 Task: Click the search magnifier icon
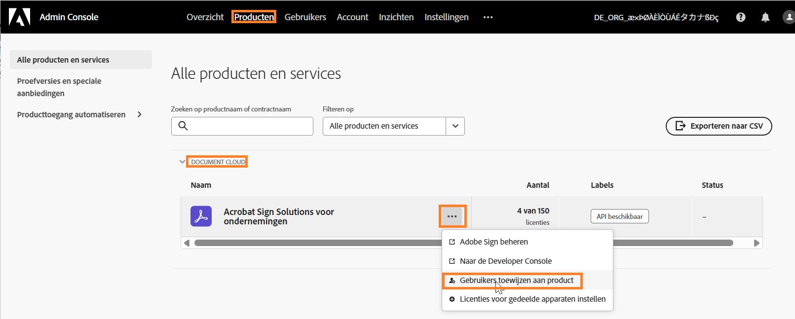pos(183,126)
